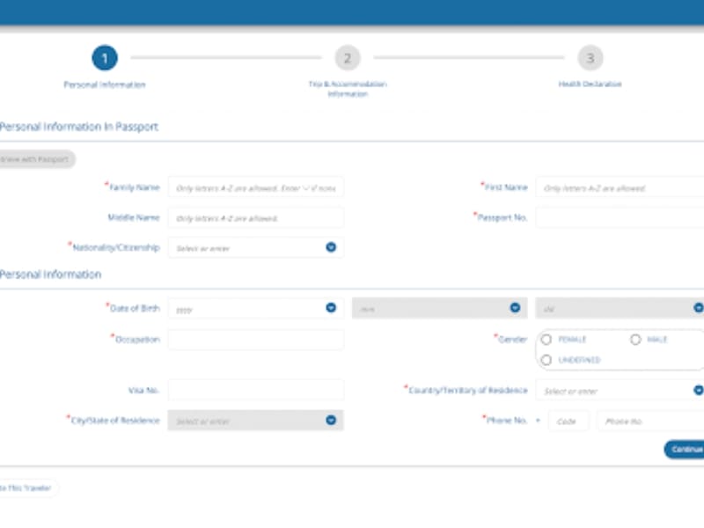Click step 1 Personal Information circle
The width and height of the screenshot is (704, 528).
pyautogui.click(x=104, y=58)
